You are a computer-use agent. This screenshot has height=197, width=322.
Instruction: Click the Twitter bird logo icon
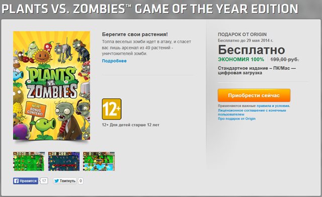56,181
